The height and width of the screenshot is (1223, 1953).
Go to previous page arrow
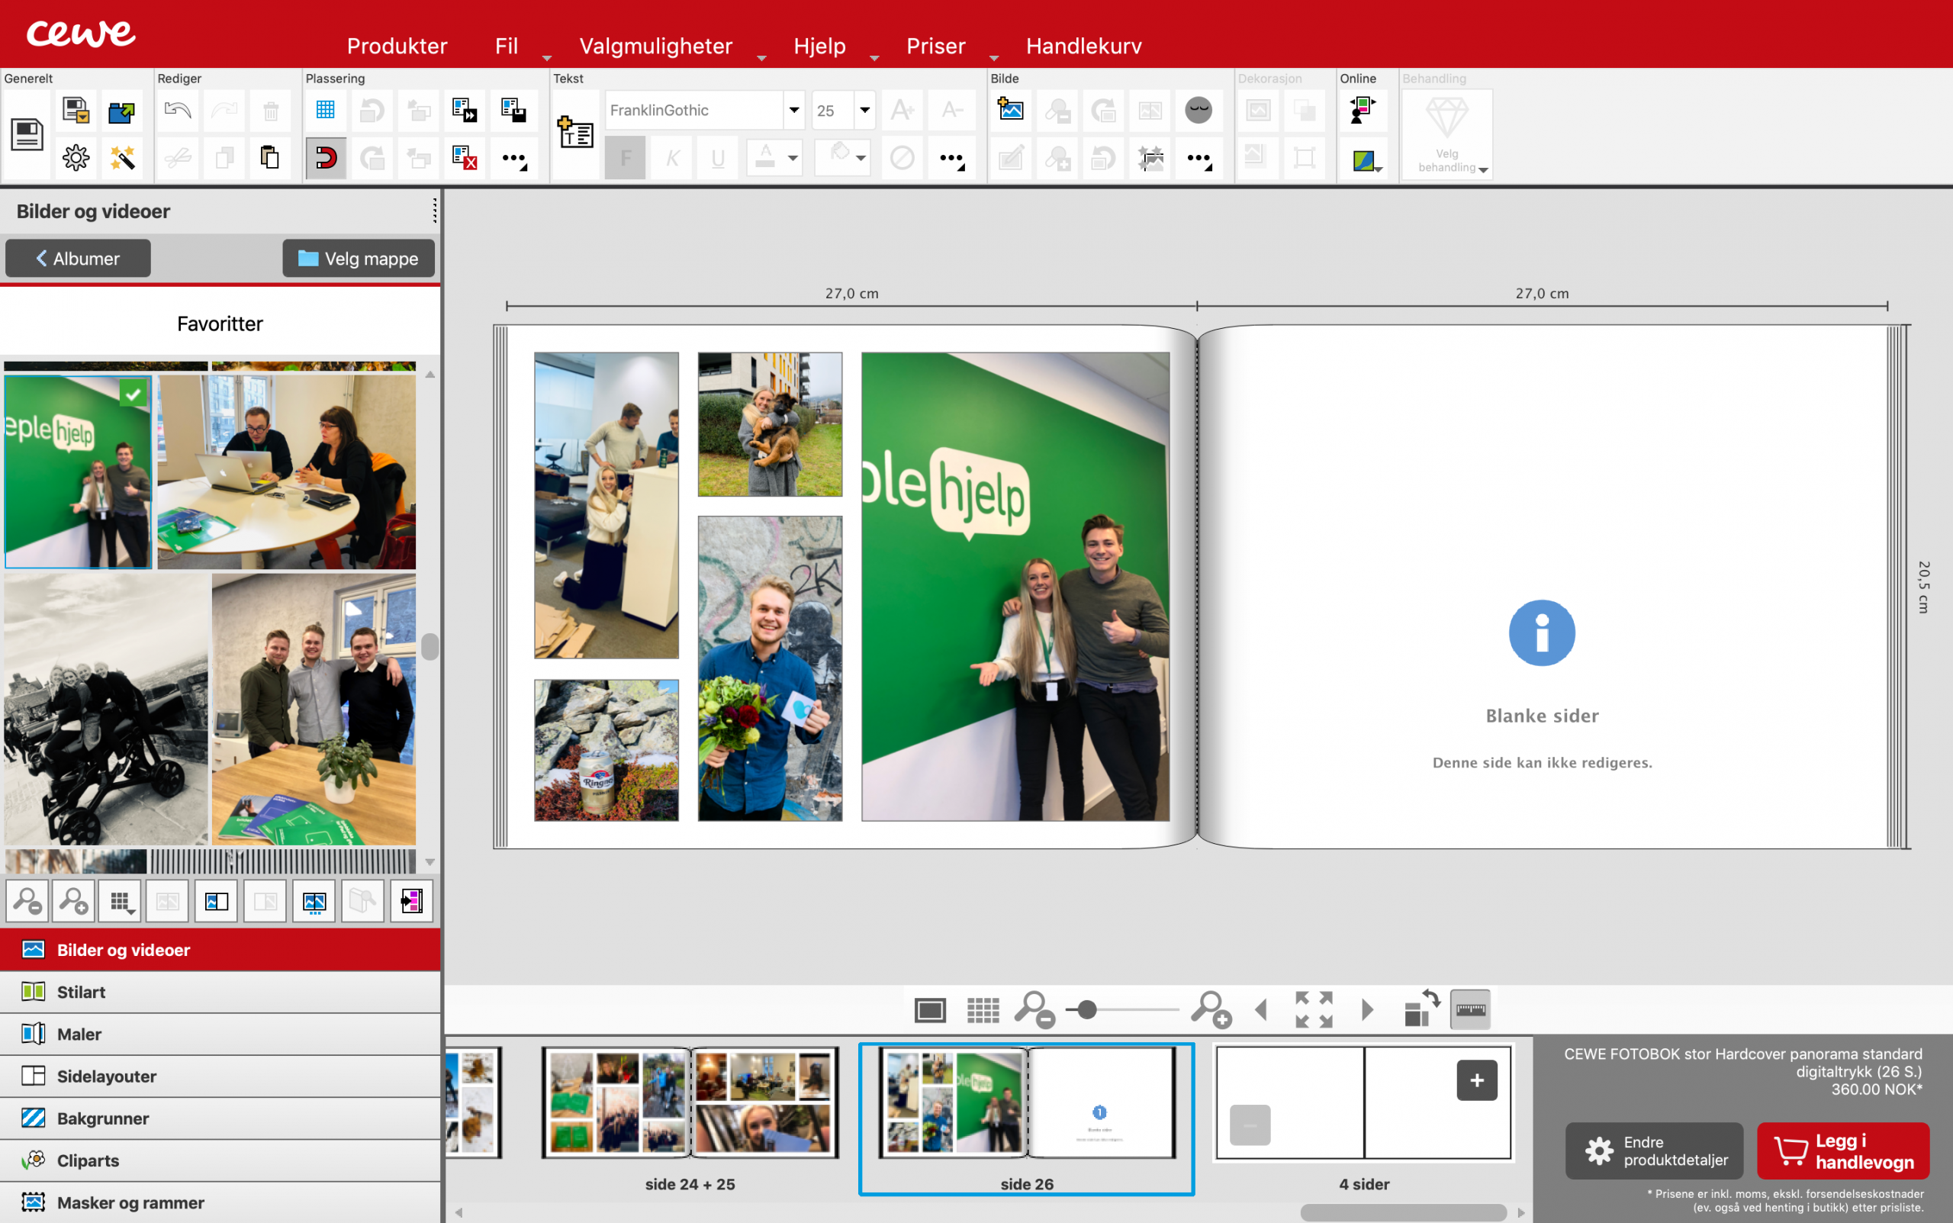[1261, 1009]
